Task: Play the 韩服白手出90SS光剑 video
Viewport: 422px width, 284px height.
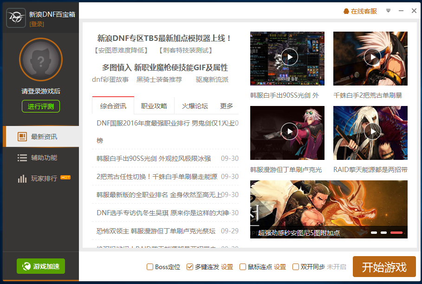Action: [289, 57]
